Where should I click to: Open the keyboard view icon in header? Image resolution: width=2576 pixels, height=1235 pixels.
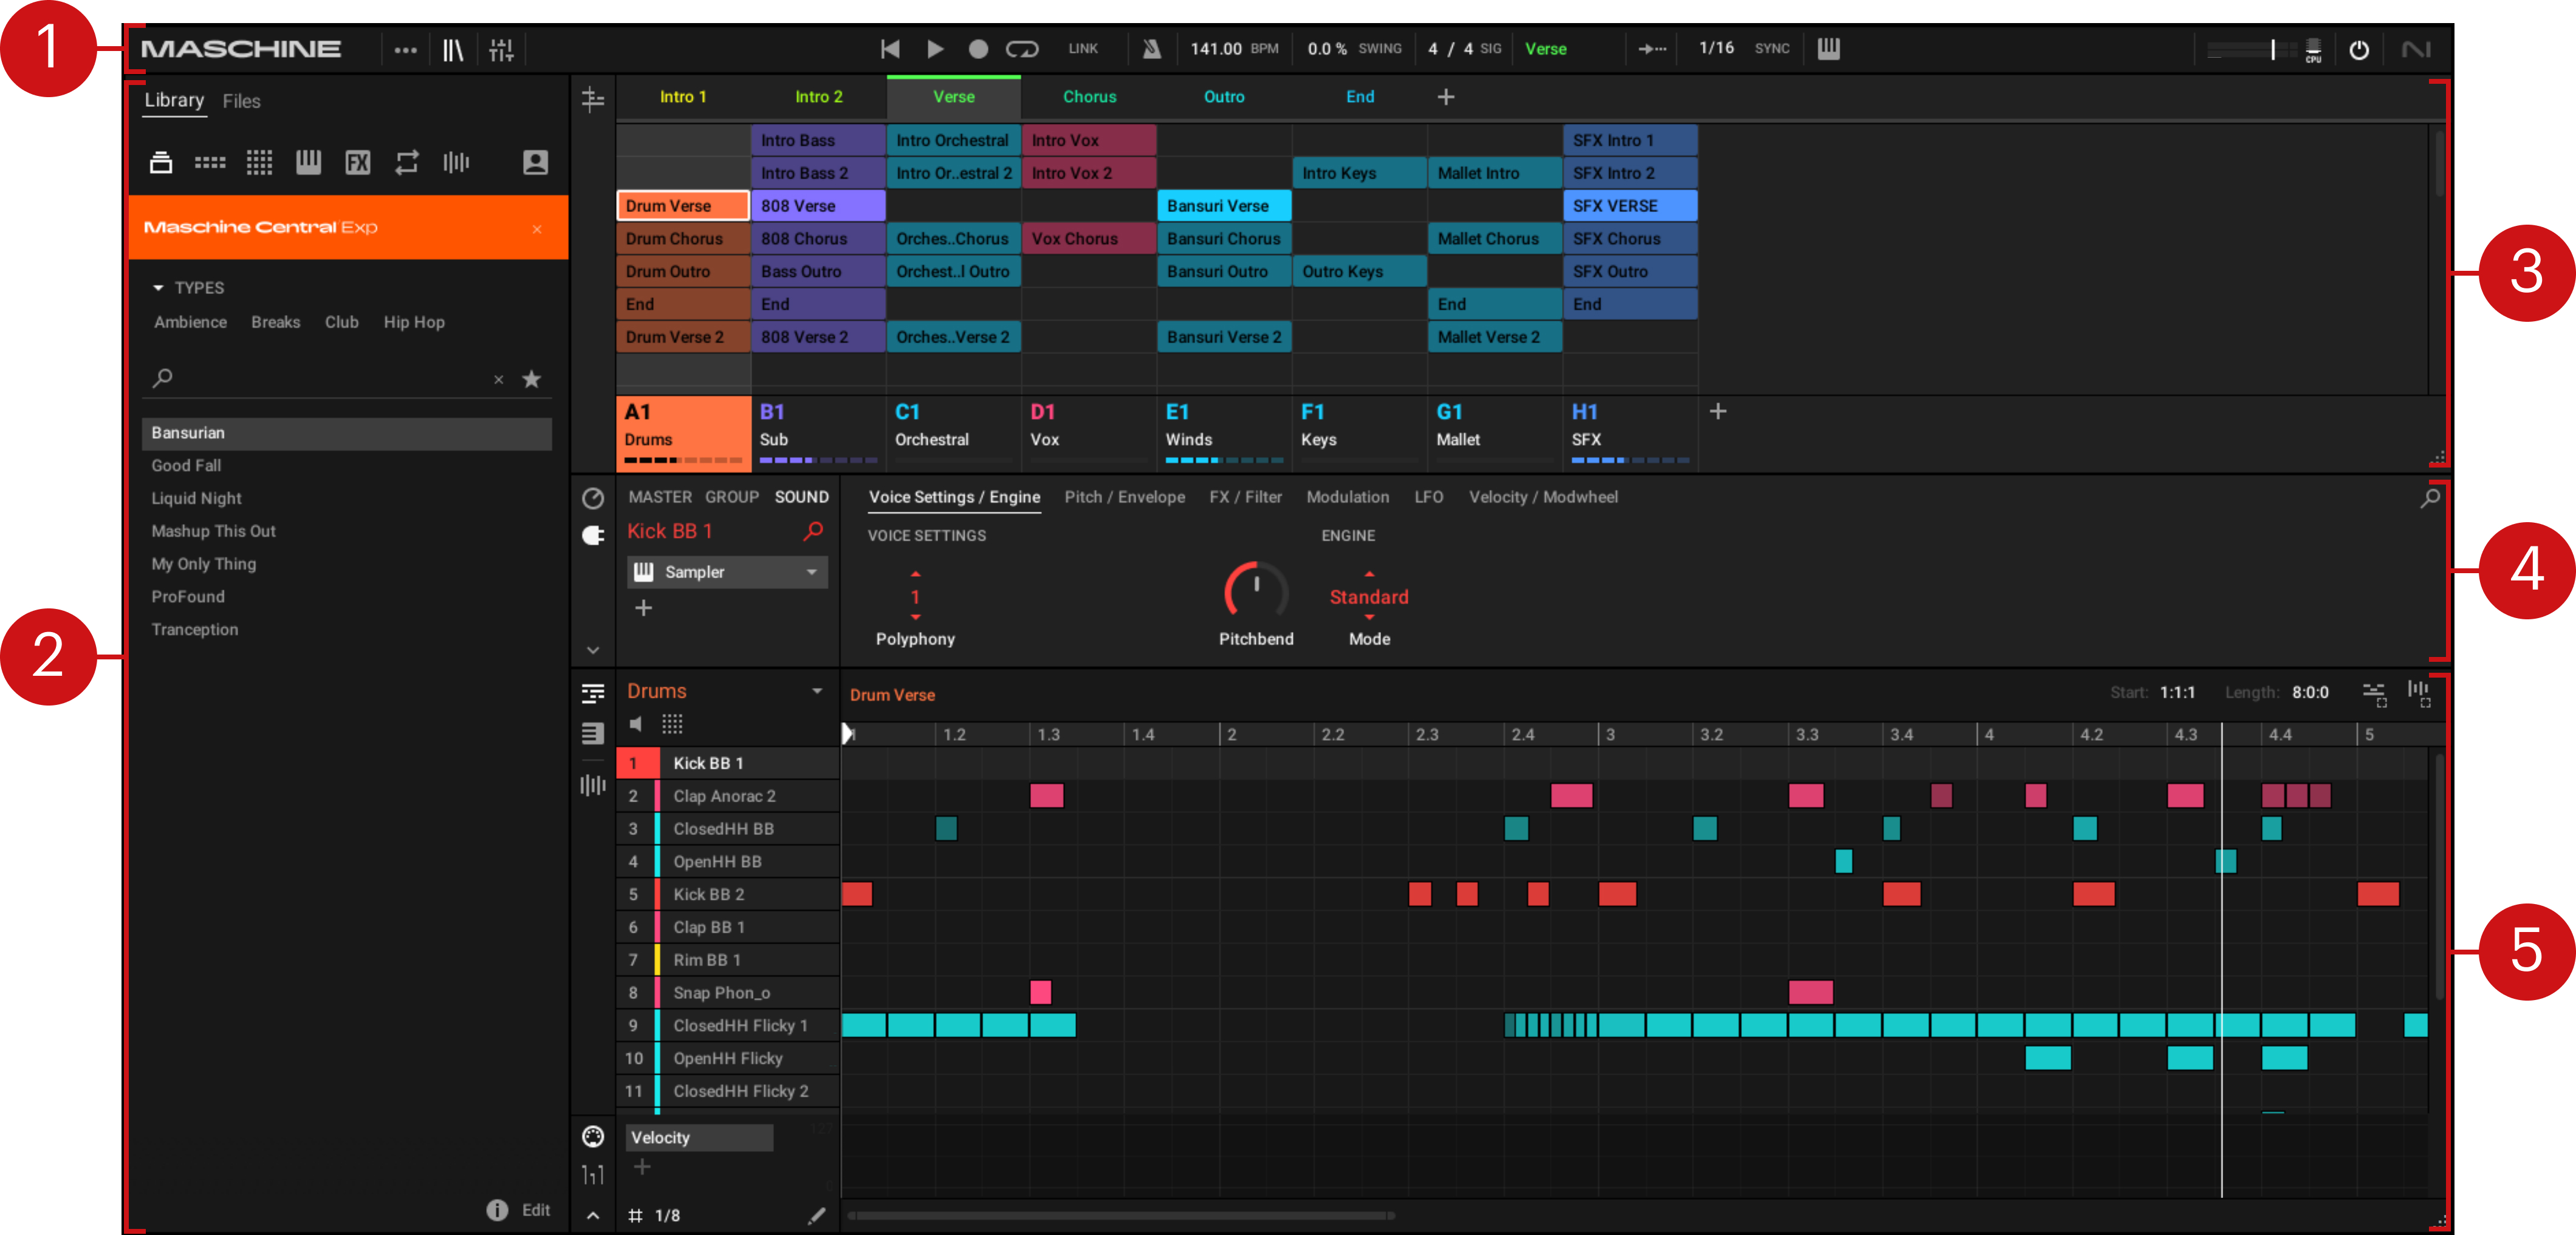pos(1828,49)
